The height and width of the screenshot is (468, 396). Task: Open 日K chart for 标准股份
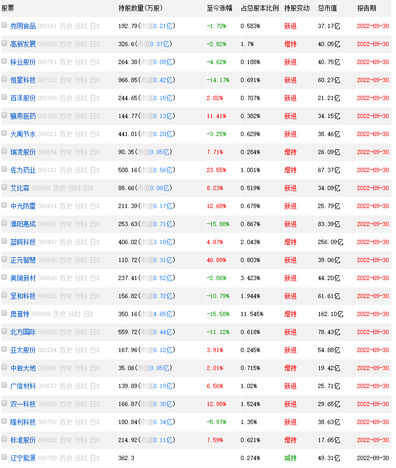click(95, 440)
